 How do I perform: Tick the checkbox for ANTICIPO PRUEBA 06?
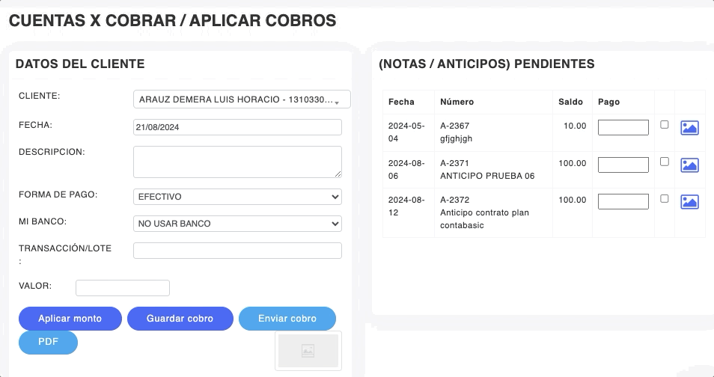tap(664, 162)
